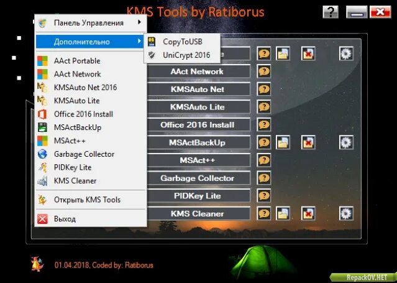Open gear settings in KMS Cleaner row
The width and height of the screenshot is (397, 283).
click(x=346, y=213)
